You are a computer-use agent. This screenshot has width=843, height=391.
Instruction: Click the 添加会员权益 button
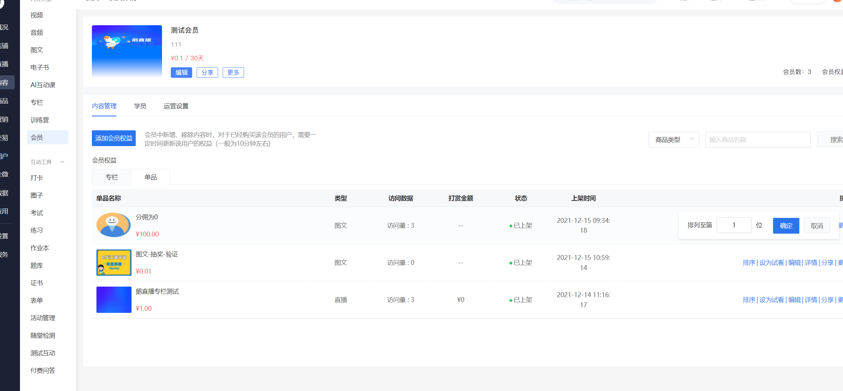tap(114, 138)
